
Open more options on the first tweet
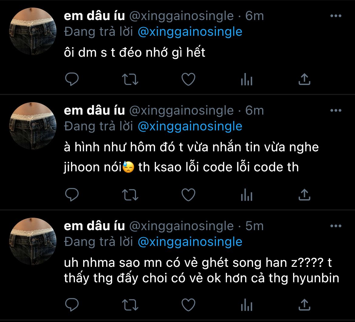coord(336,16)
